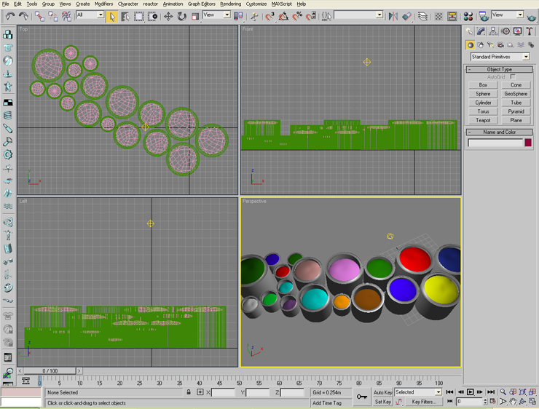Viewport: 539px width, 409px height.
Task: Collapse the Name and Color rollout
Action: tap(499, 132)
